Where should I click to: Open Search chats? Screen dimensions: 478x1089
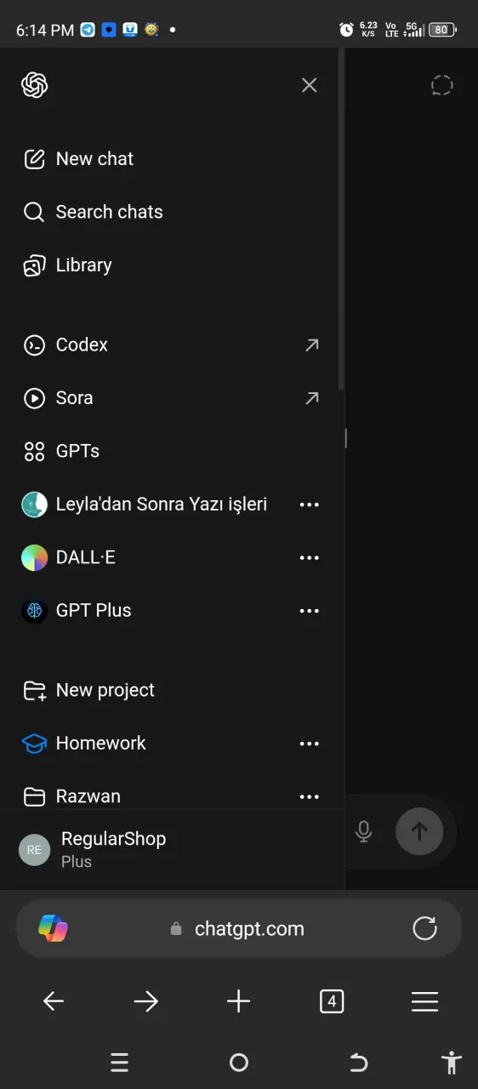170,212
